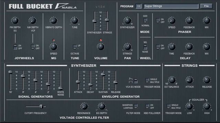Flip the Octave UP switch
The height and width of the screenshot is (123, 220).
pos(75,47)
